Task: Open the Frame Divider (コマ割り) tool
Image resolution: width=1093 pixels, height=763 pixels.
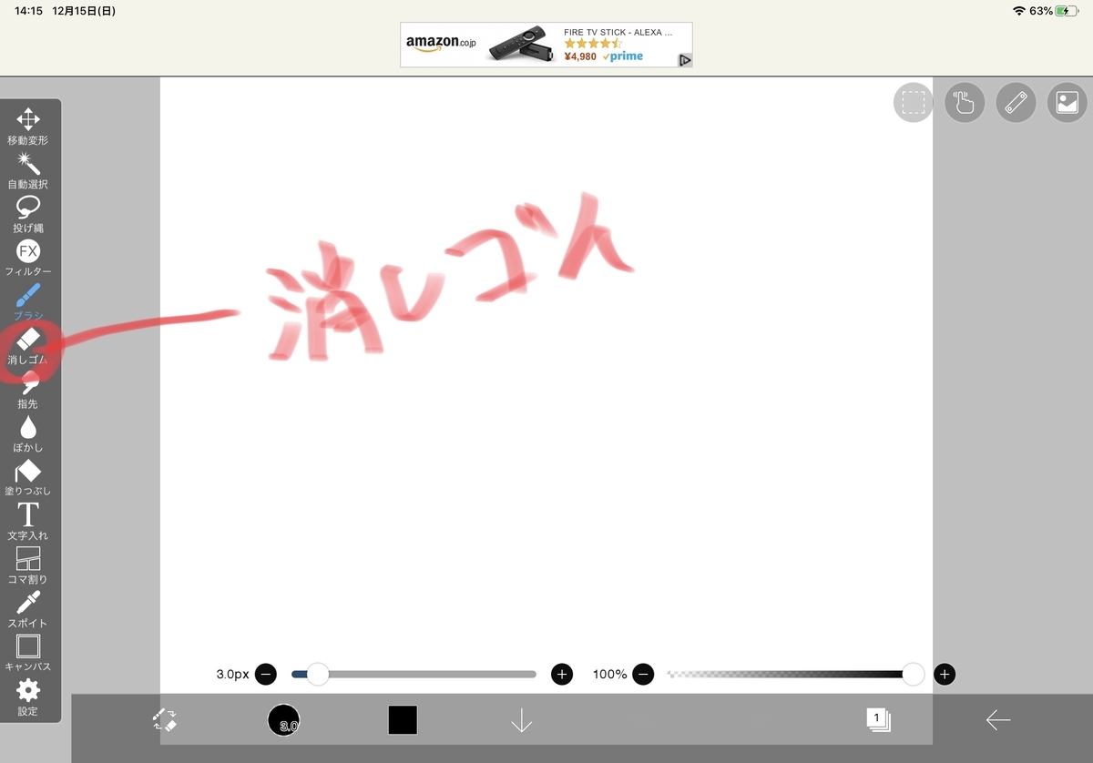Action: [29, 559]
